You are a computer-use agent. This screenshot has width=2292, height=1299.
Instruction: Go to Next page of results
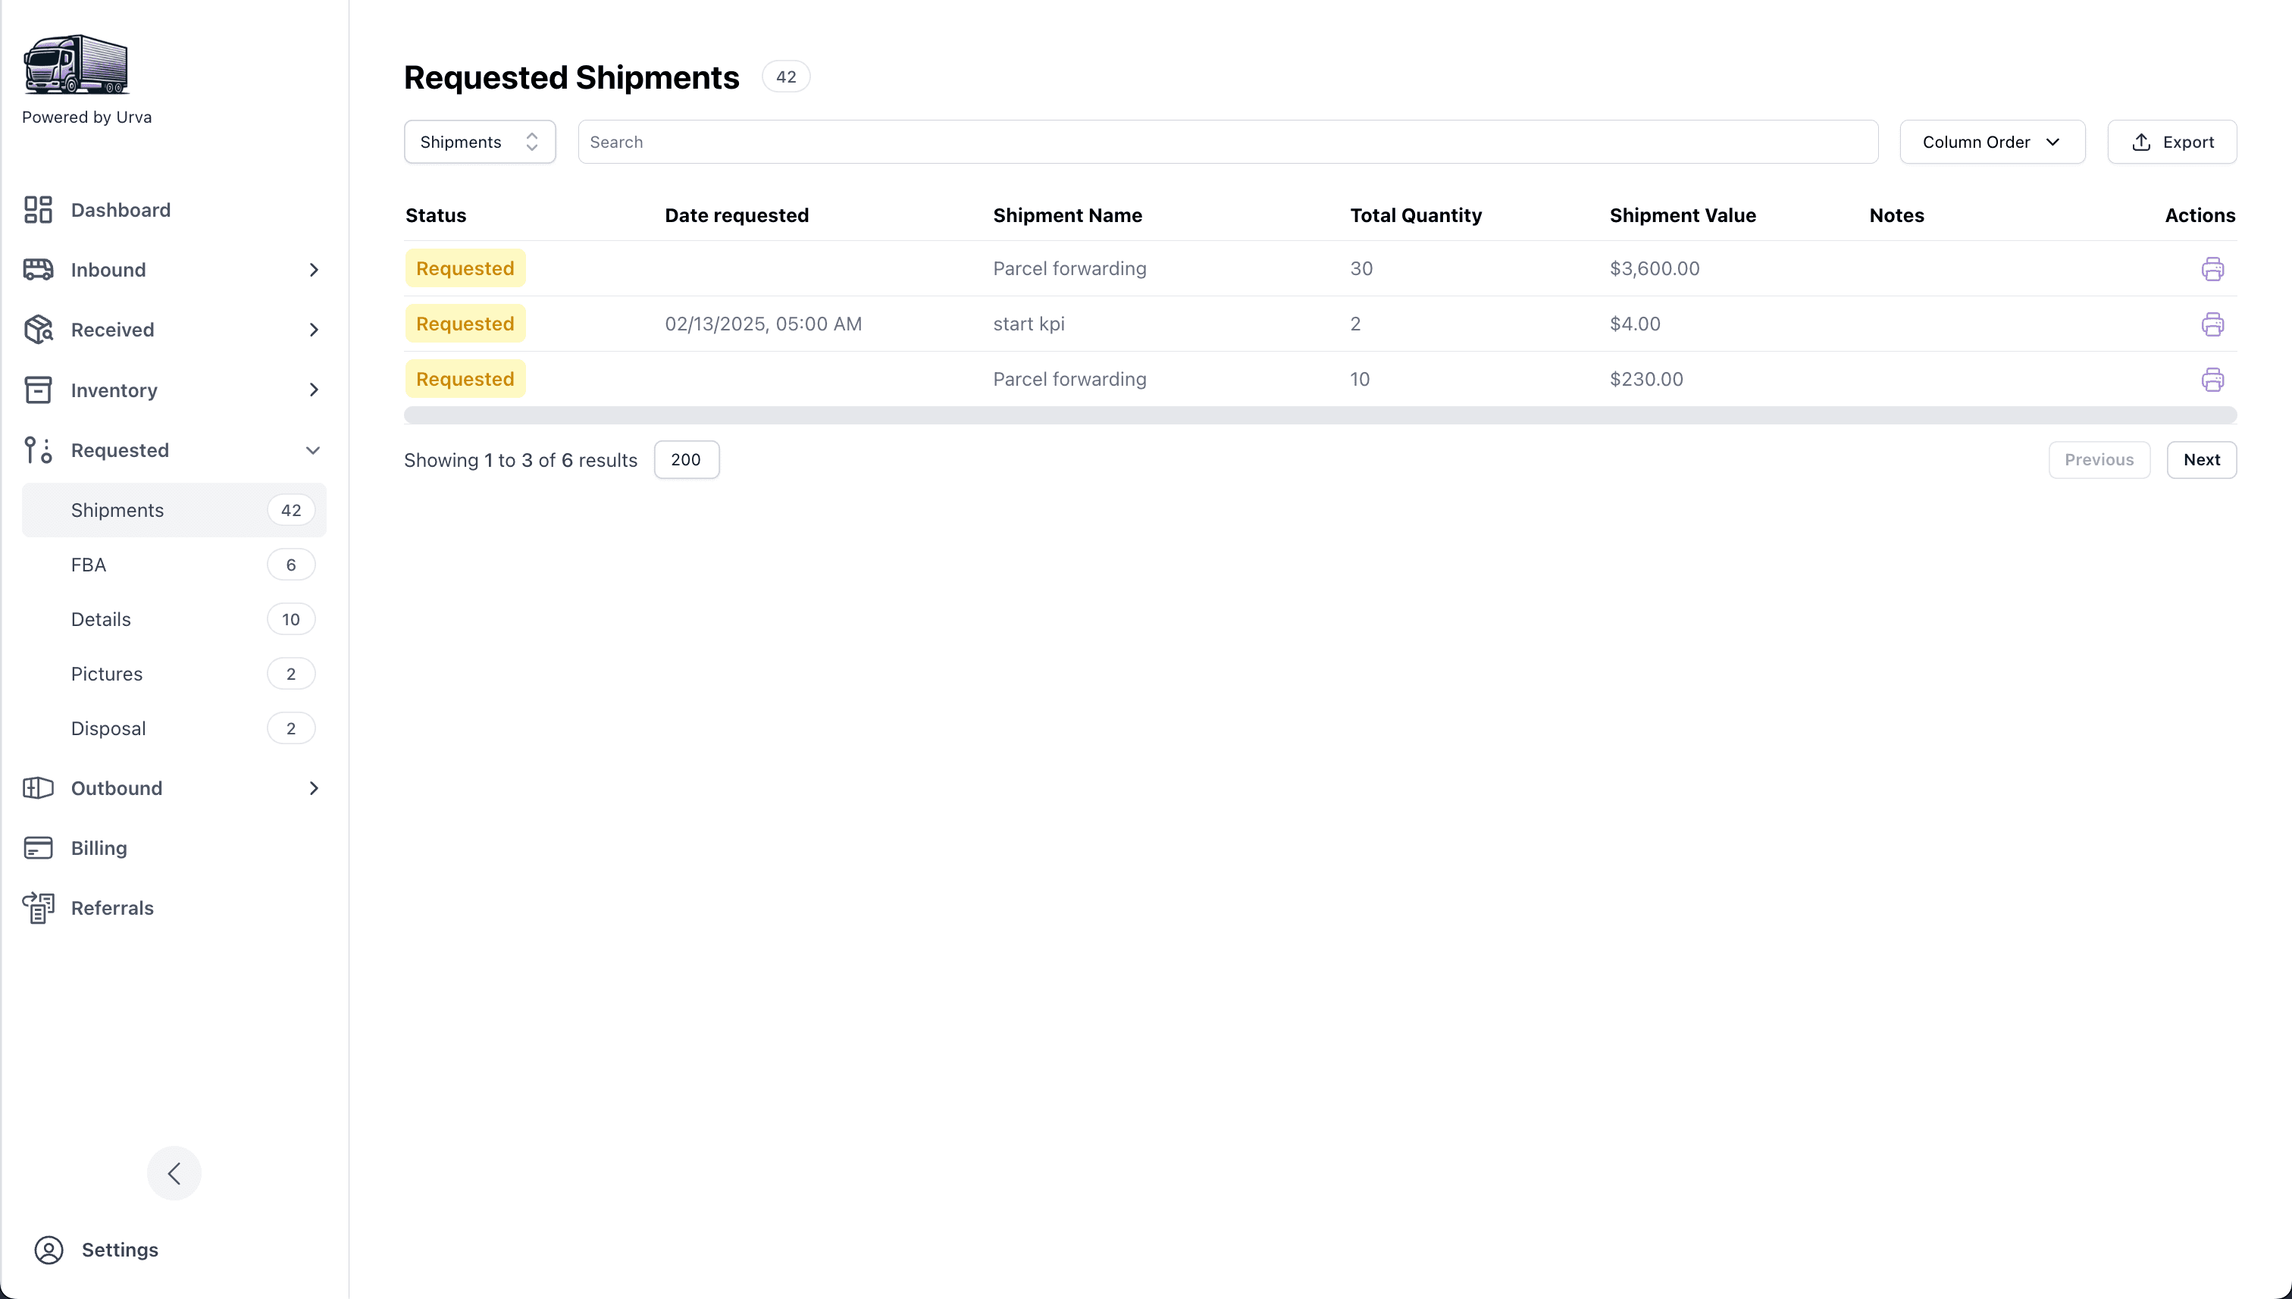pyautogui.click(x=2201, y=459)
